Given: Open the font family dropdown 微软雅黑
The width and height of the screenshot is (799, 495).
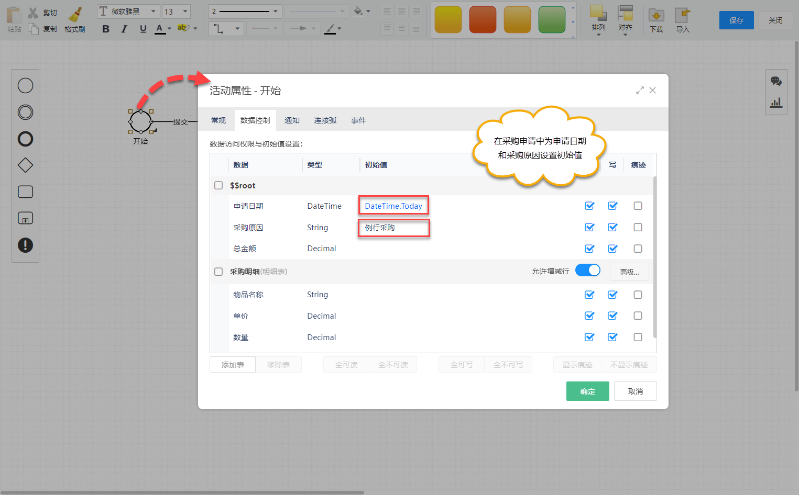Looking at the screenshot, I should click(128, 12).
